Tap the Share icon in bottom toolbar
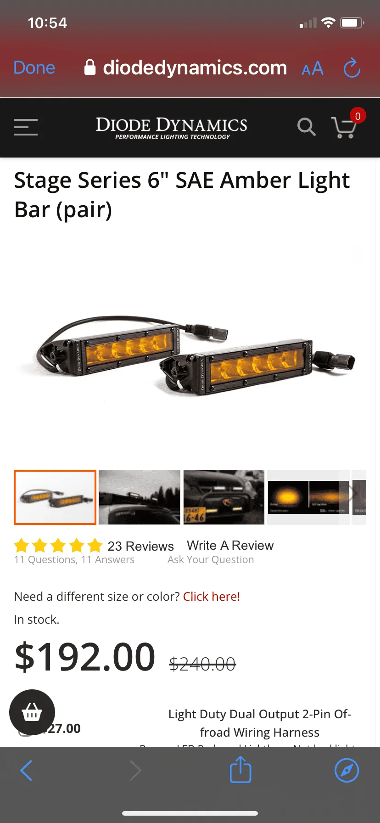 pos(240,770)
